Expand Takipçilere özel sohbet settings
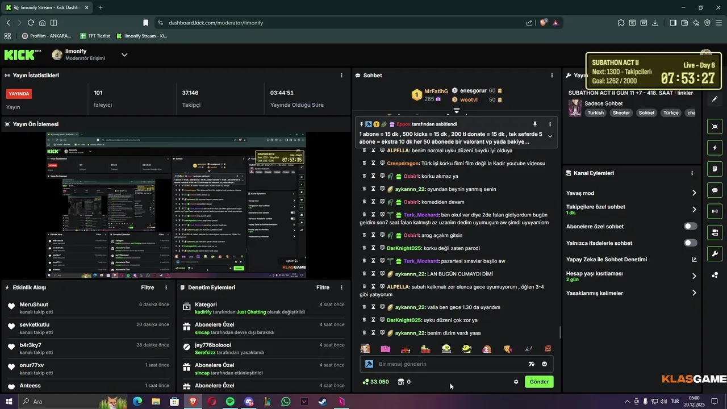 694,210
